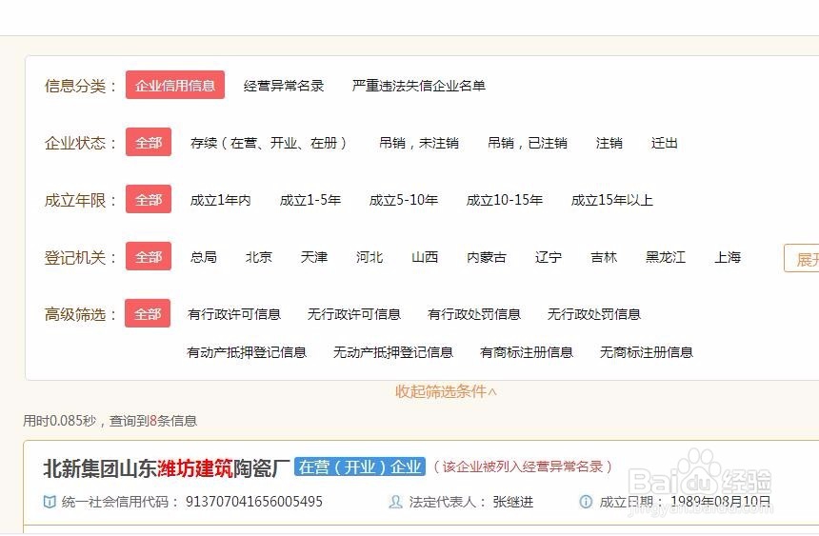Screen dimensions: 819x536
Task: Choose 上海 as registration authority
Action: point(728,256)
